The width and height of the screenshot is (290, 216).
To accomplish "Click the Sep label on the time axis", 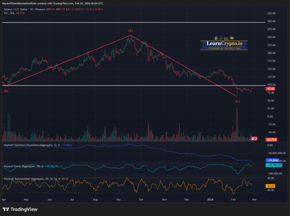I will tap(118, 200).
